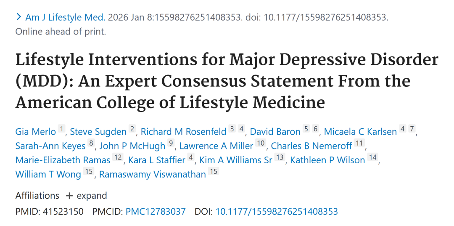Click author Micaela C Karlsen
Viewport: 454px width, 226px height.
coord(360,132)
